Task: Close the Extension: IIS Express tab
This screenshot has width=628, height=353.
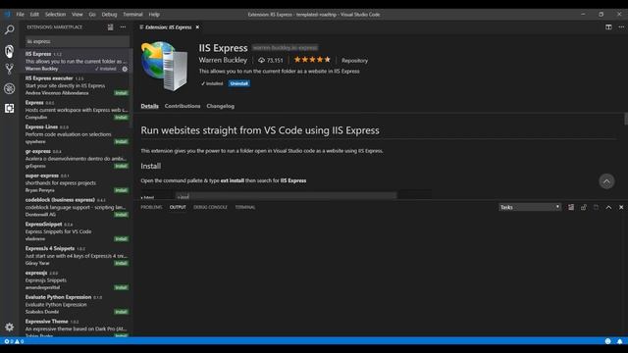Action: tap(197, 27)
